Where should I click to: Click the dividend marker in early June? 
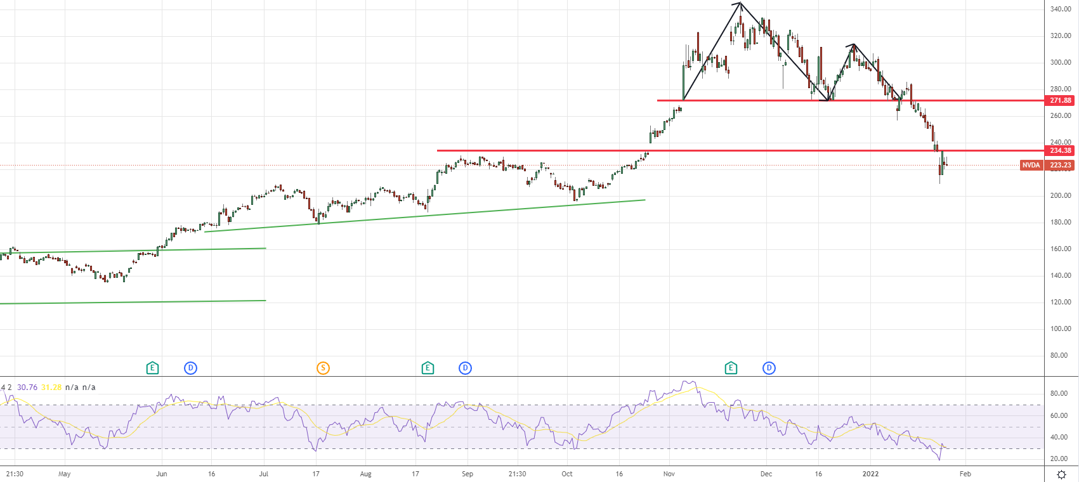[190, 368]
